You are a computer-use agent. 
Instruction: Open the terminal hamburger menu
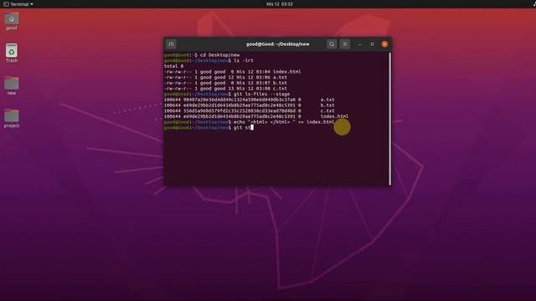345,44
